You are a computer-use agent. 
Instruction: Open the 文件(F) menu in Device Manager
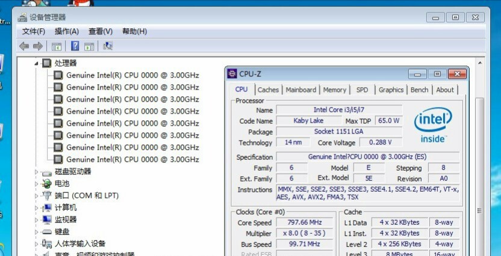34,31
